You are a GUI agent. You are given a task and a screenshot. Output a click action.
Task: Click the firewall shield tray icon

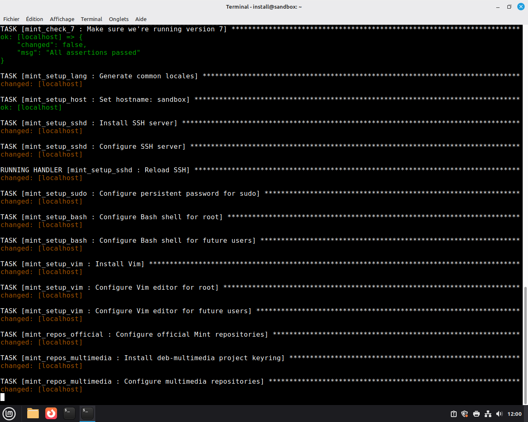point(464,414)
